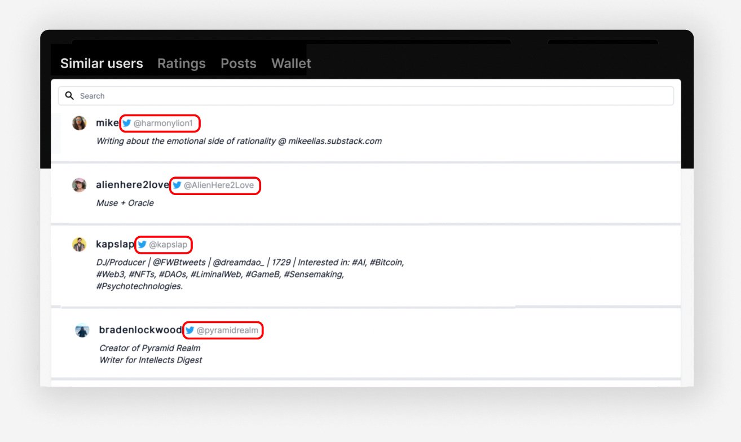Click Twitter bird icon next to mike

click(127, 123)
